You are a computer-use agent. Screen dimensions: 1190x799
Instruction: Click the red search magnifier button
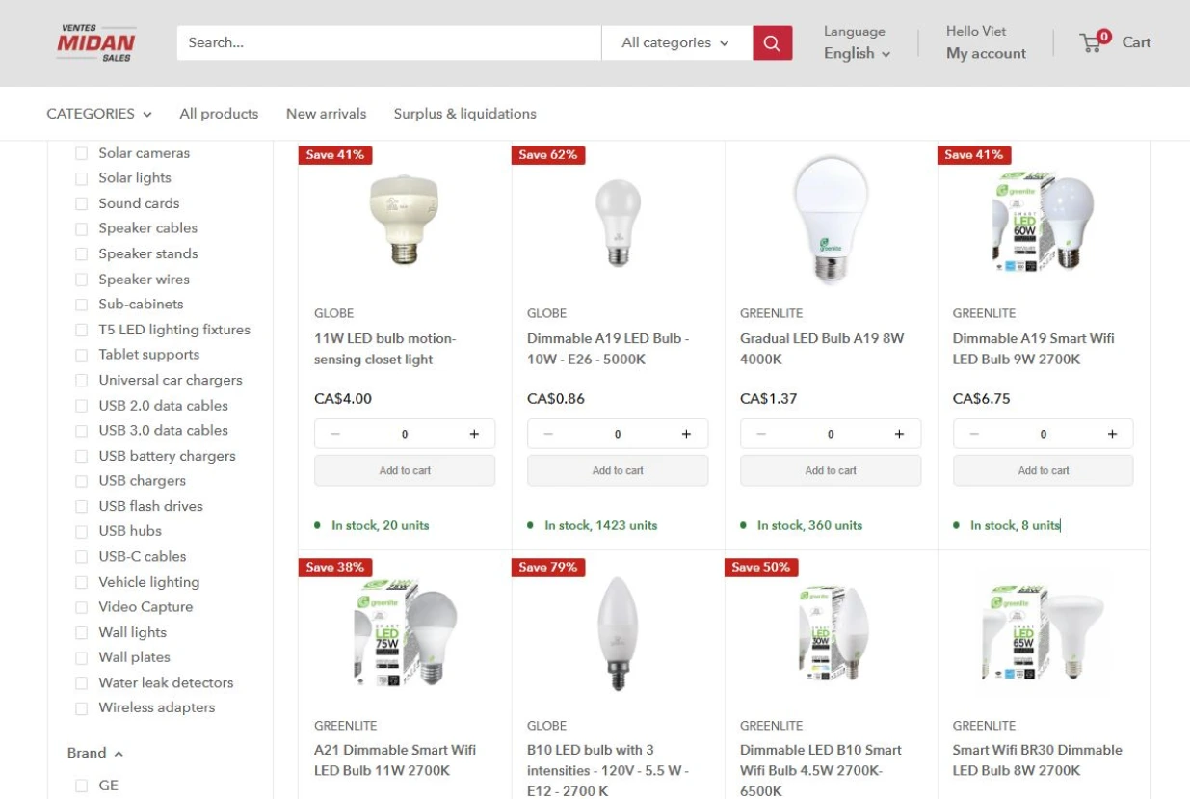coord(772,42)
